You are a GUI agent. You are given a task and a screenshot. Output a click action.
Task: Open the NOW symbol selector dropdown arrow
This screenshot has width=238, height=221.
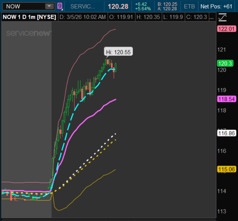point(49,6)
